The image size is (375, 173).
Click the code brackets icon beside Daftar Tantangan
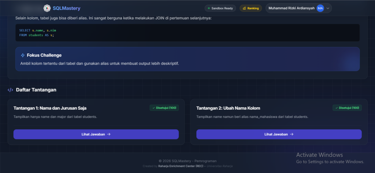[11, 90]
